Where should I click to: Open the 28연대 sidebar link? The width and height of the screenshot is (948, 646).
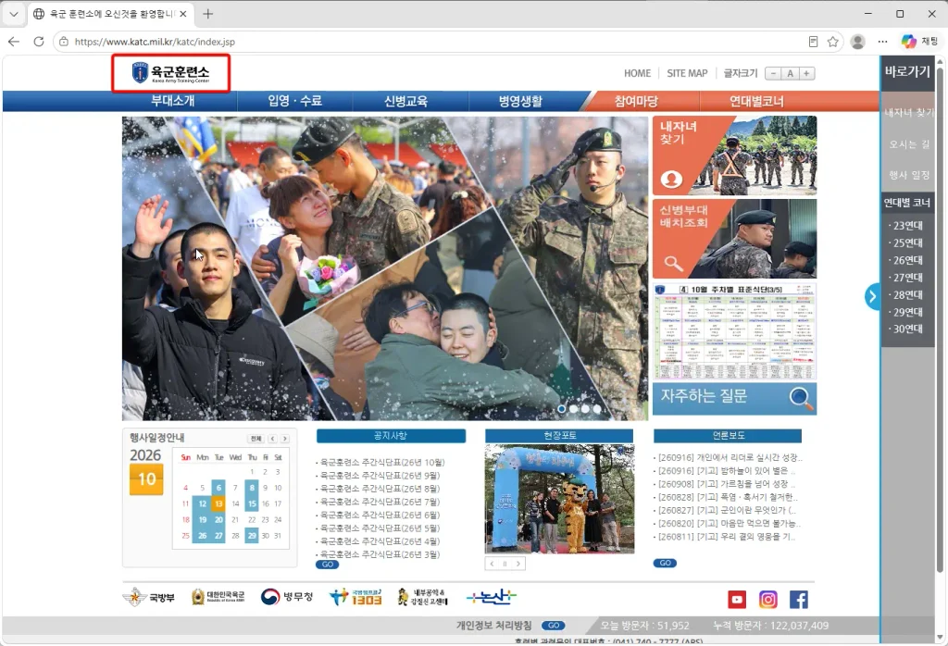pos(906,295)
